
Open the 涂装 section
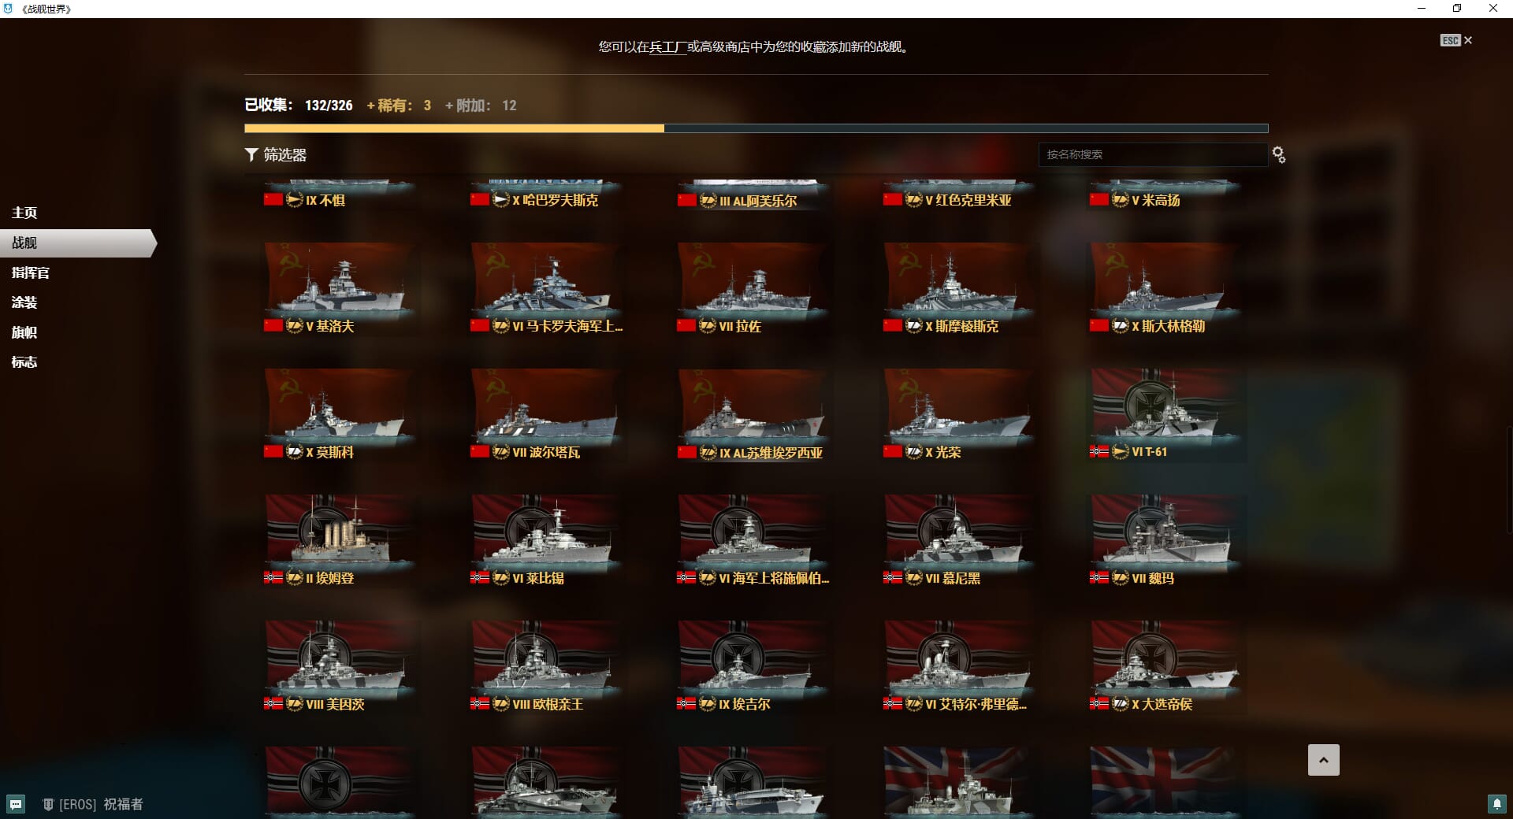24,302
